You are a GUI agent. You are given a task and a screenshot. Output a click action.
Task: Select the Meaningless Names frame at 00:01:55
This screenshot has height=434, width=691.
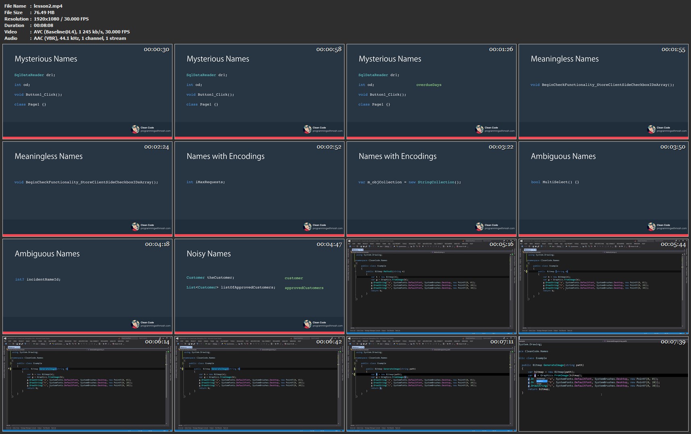coord(604,91)
